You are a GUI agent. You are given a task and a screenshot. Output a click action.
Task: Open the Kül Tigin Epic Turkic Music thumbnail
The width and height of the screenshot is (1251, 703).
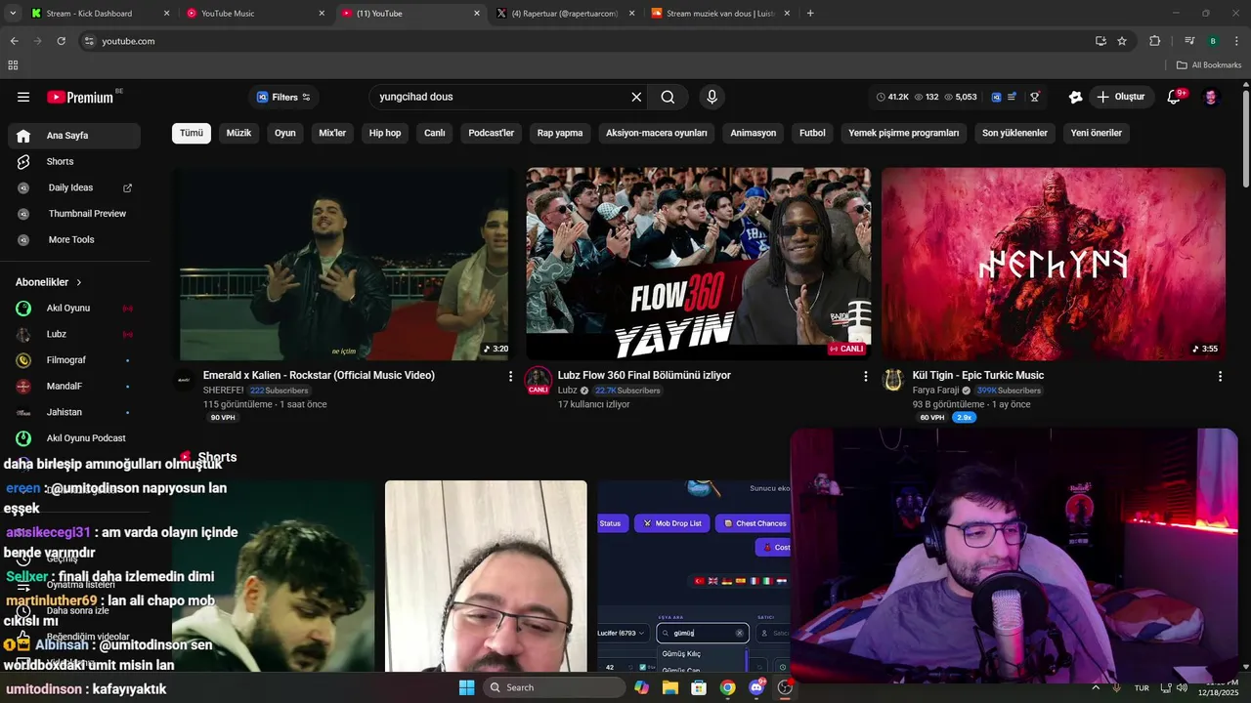1053,264
